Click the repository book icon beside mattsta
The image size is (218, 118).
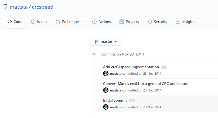(x=5, y=7)
